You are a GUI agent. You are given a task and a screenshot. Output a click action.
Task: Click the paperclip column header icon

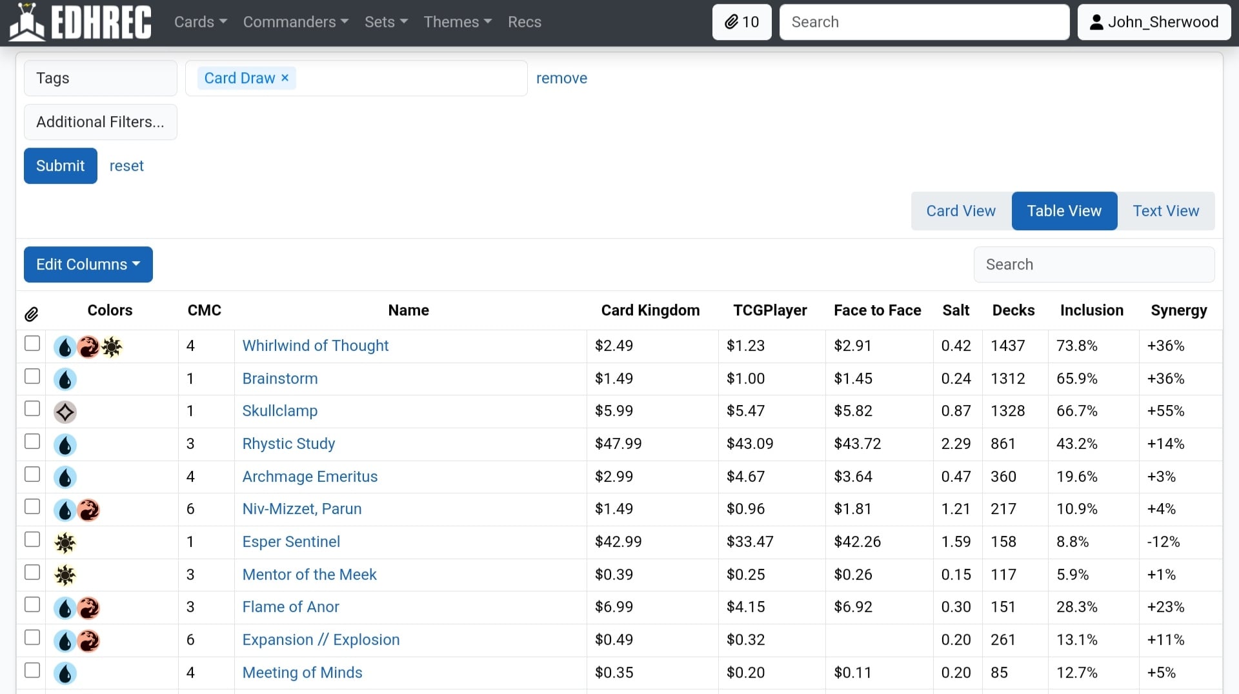[31, 314]
